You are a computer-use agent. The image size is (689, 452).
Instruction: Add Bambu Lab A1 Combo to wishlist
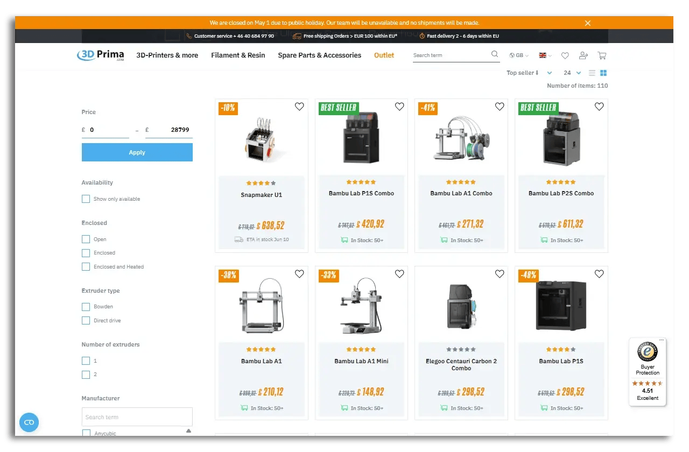(500, 107)
